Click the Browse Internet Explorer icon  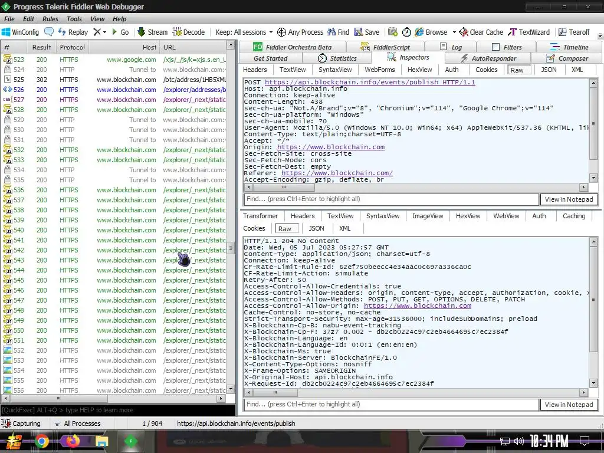click(419, 32)
